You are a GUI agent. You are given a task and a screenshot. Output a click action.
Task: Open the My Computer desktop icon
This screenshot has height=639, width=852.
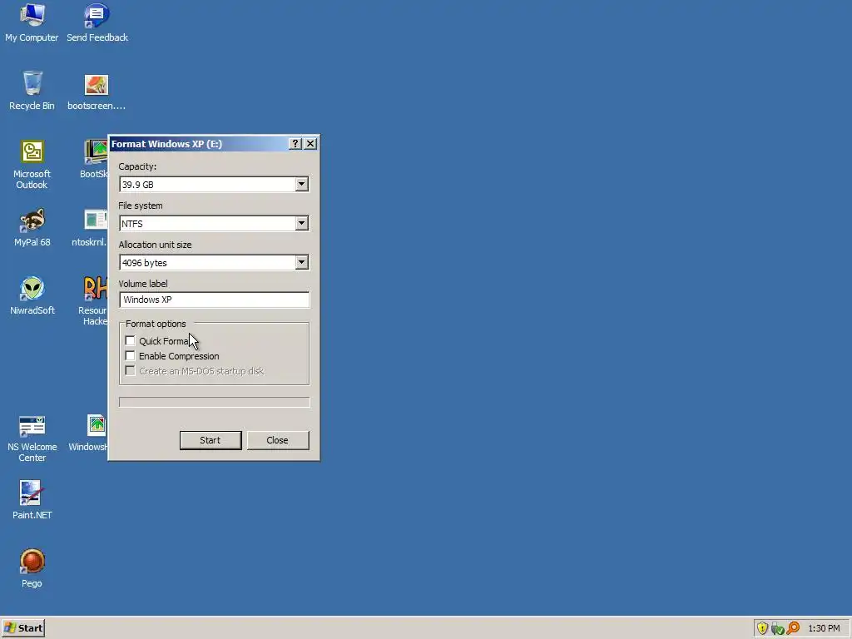point(32,22)
